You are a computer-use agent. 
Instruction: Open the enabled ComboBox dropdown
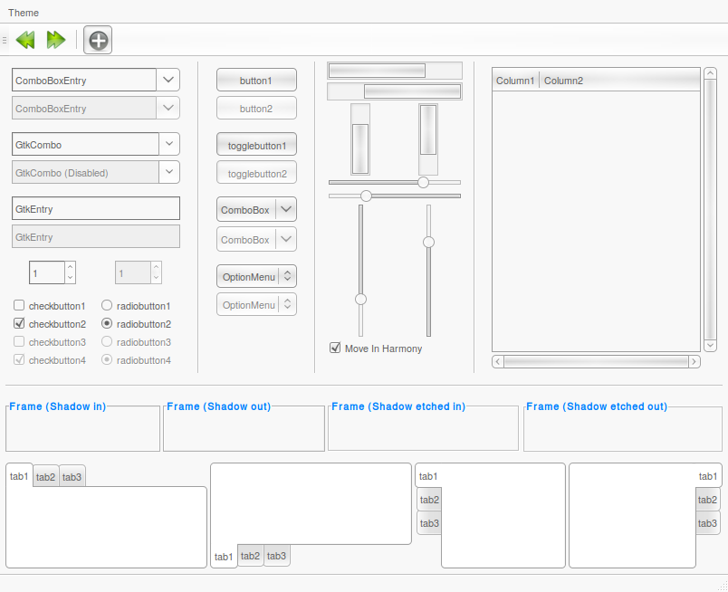click(x=256, y=209)
